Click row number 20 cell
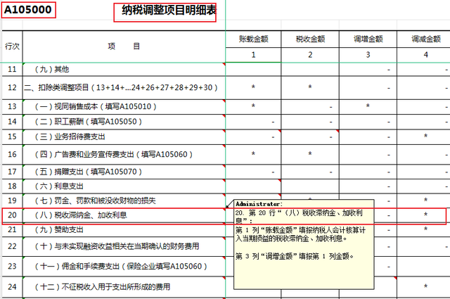The width and height of the screenshot is (450, 299). pyautogui.click(x=12, y=215)
